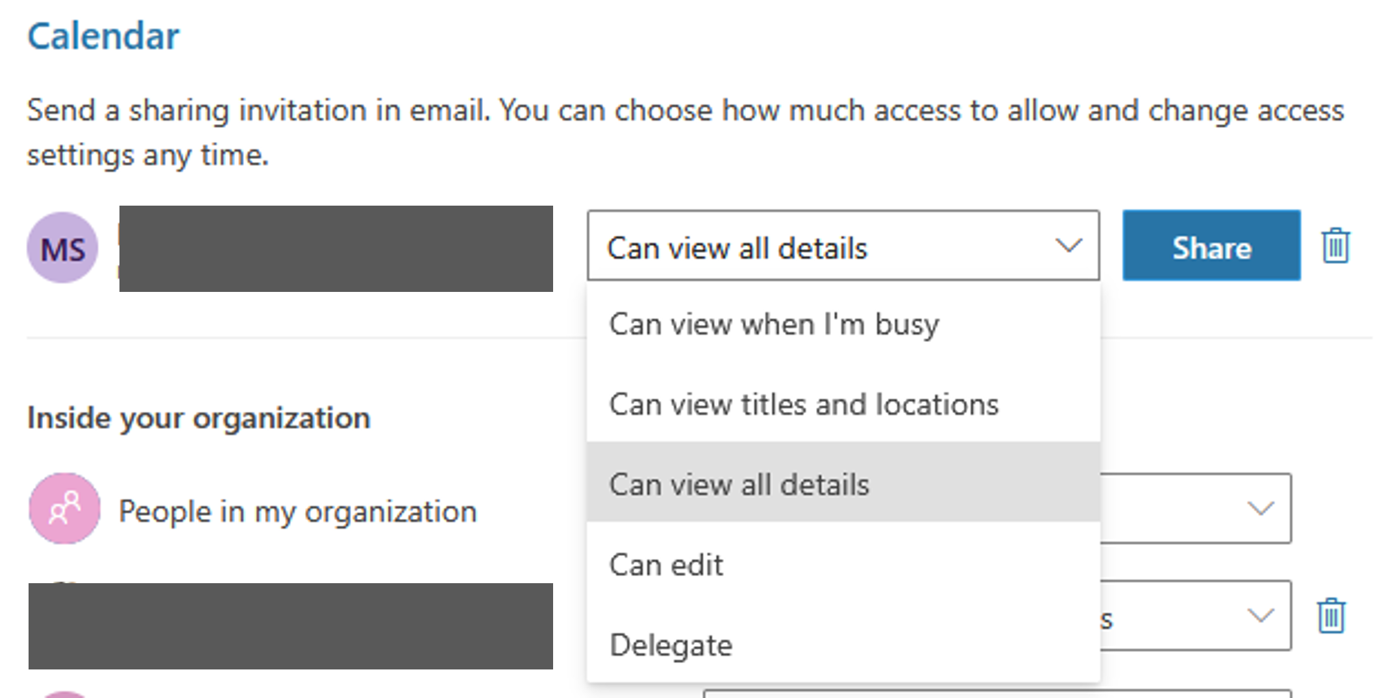Click trash icon below People in my organization
Image resolution: width=1386 pixels, height=698 pixels.
point(1331,615)
